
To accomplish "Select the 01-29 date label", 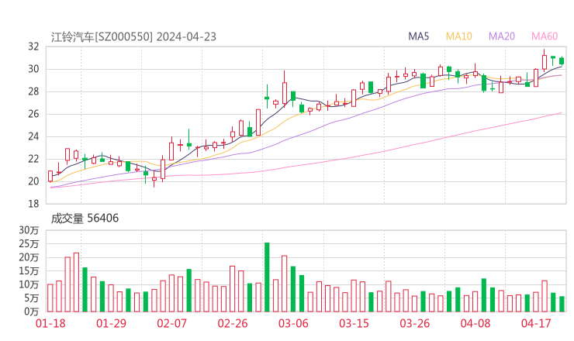I will 111,323.
